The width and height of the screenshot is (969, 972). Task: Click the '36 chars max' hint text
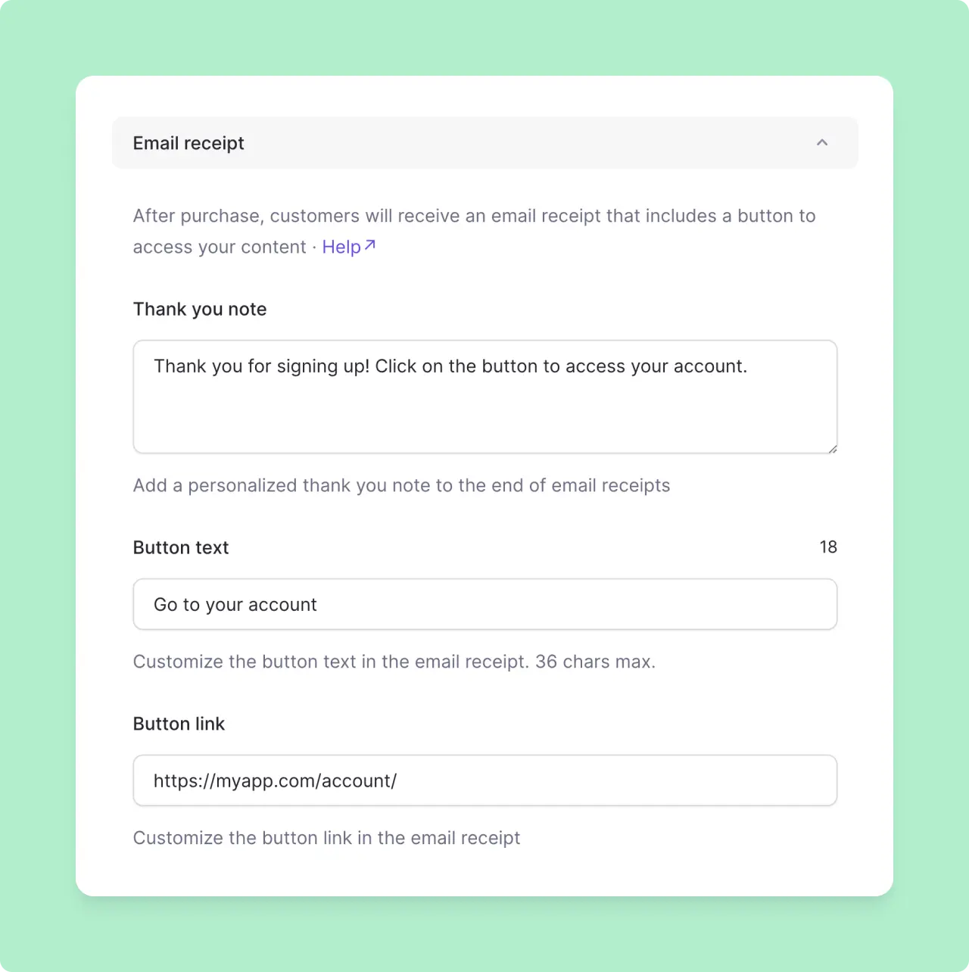[x=596, y=661]
